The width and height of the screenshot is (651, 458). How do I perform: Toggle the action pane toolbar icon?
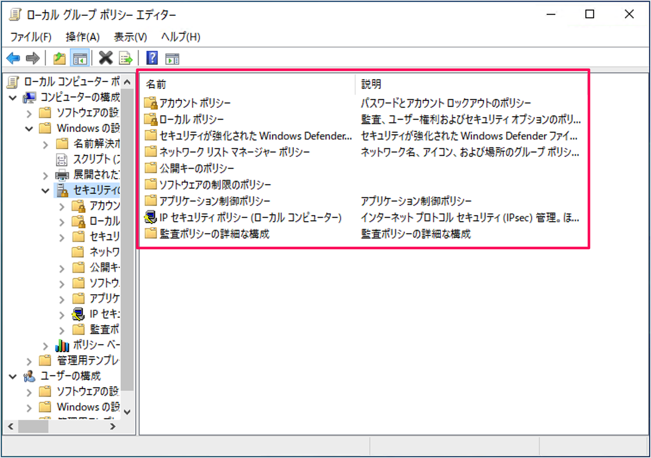(x=172, y=58)
